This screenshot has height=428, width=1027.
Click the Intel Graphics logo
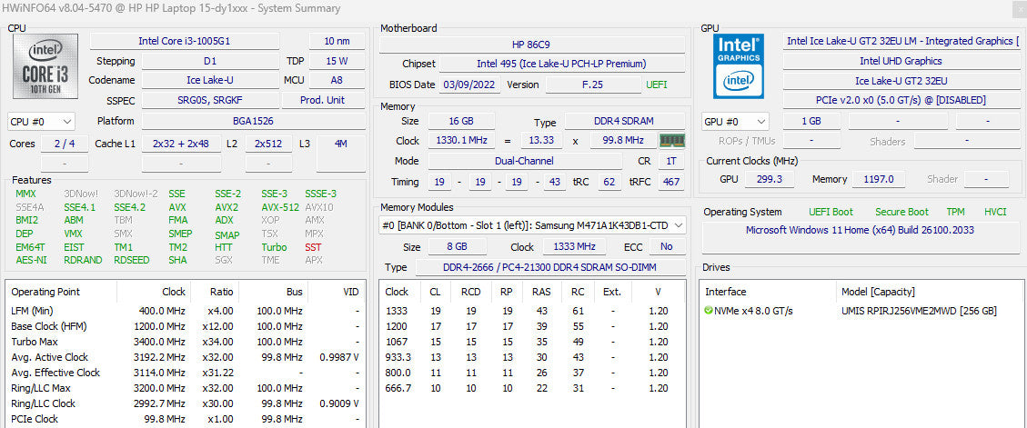[x=739, y=66]
